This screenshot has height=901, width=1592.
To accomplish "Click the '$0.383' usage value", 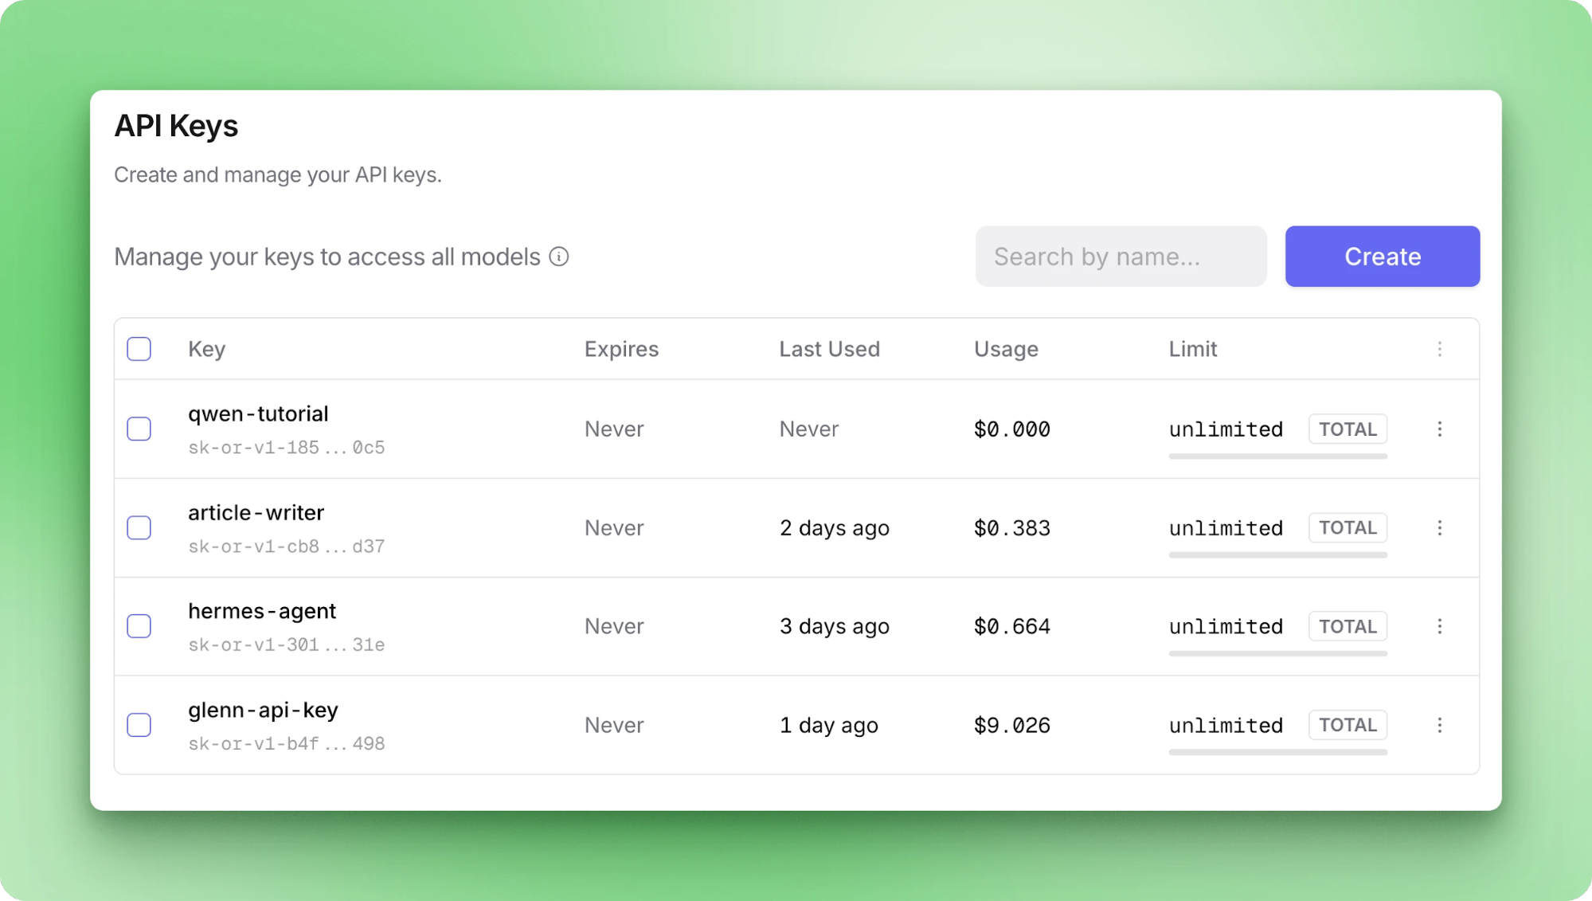I will coord(1012,528).
